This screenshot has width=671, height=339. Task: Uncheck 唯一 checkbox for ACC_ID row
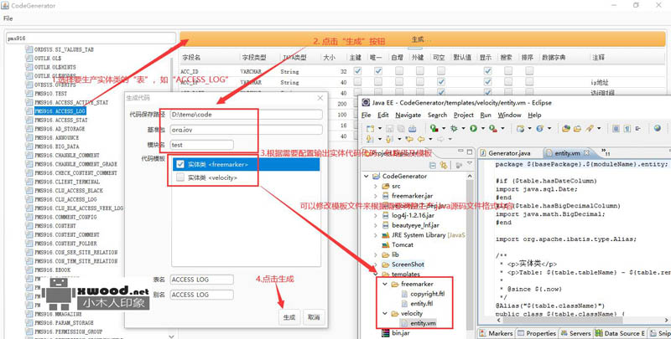[x=378, y=71]
